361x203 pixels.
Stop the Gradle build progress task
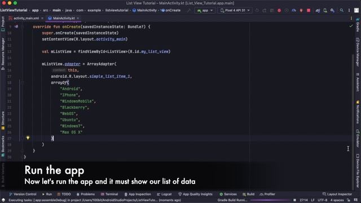click(294, 200)
